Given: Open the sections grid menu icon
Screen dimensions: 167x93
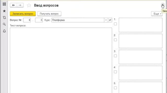Looking at the screenshot, I should click(x=4, y=4).
